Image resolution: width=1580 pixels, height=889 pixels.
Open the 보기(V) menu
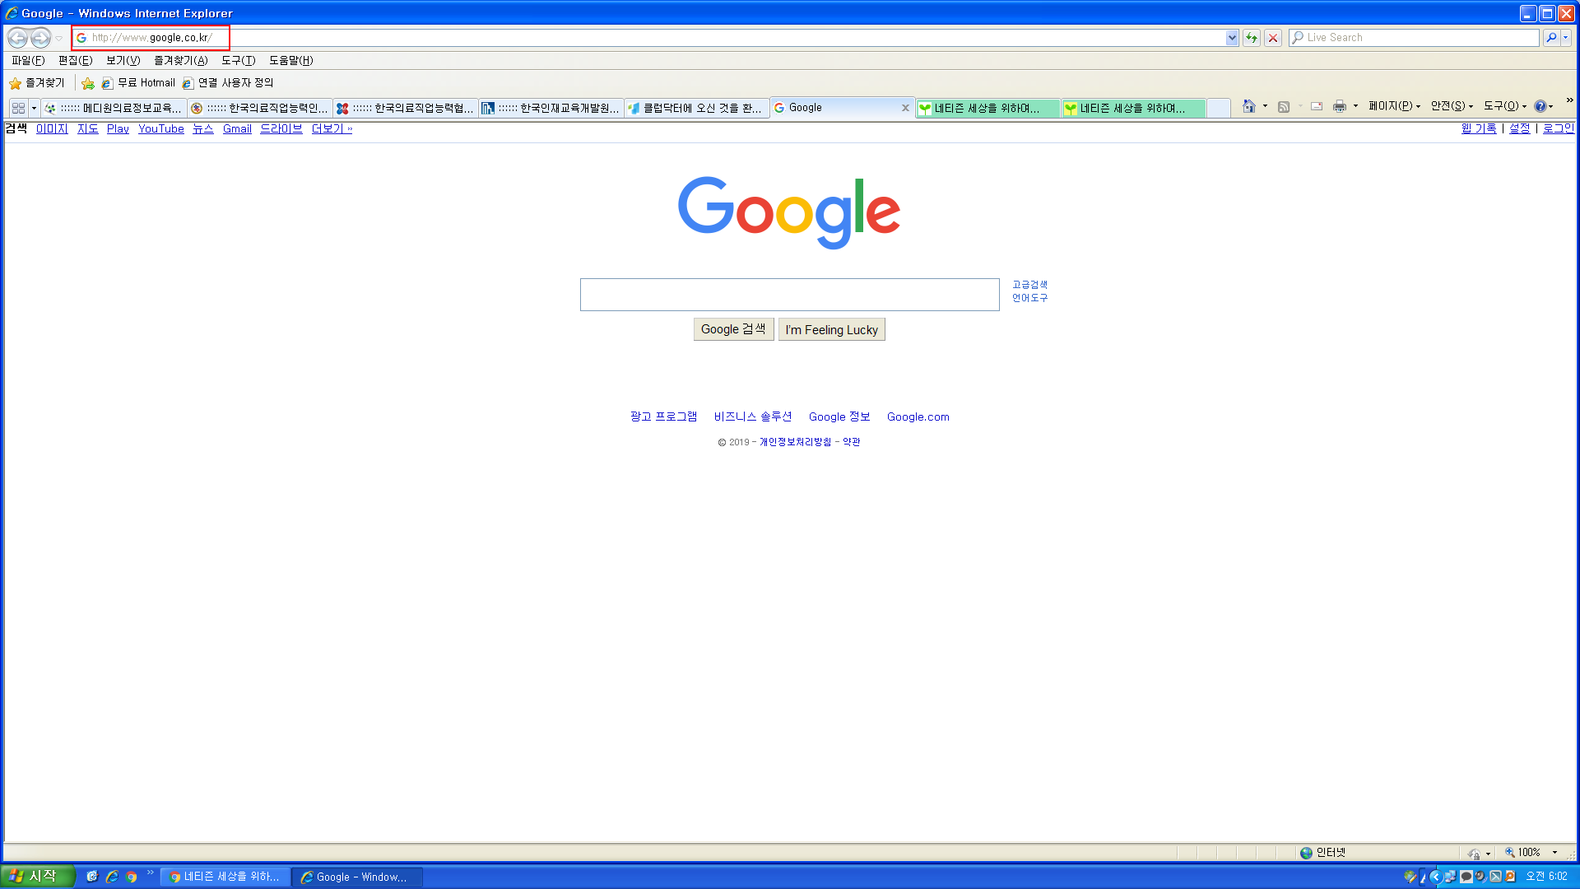point(123,61)
